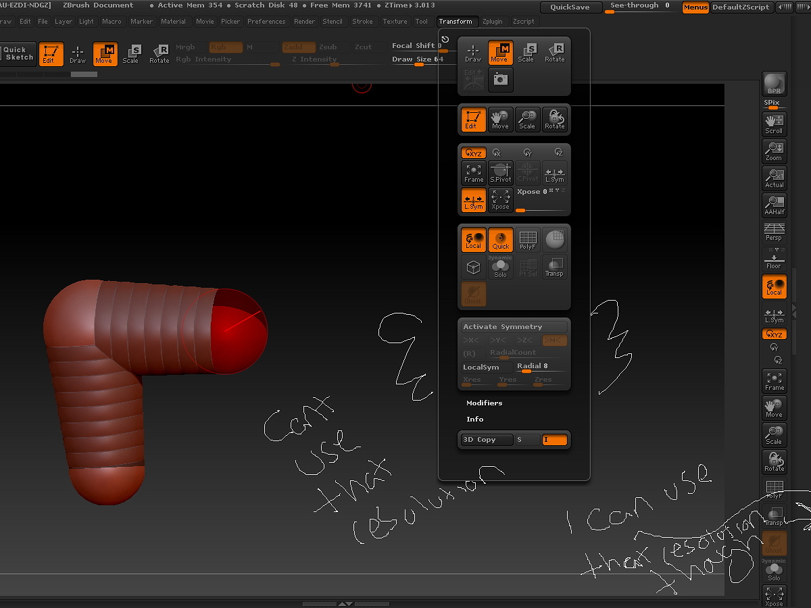Click DefaultZScript button

741,7
